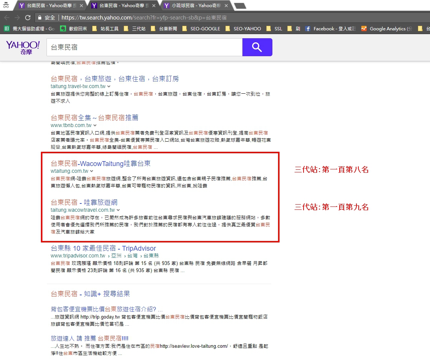The width and height of the screenshot is (430, 359).
Task: Open the SSL bookmark folder
Action: click(x=274, y=28)
